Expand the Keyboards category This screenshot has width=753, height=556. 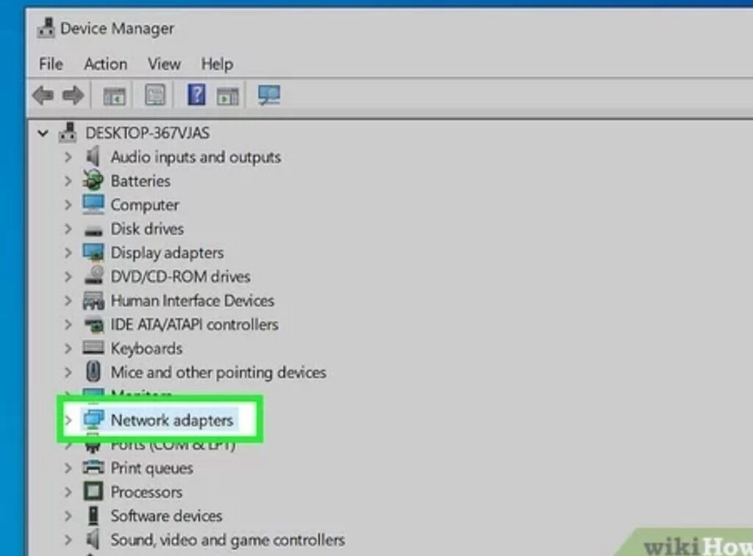pos(68,348)
